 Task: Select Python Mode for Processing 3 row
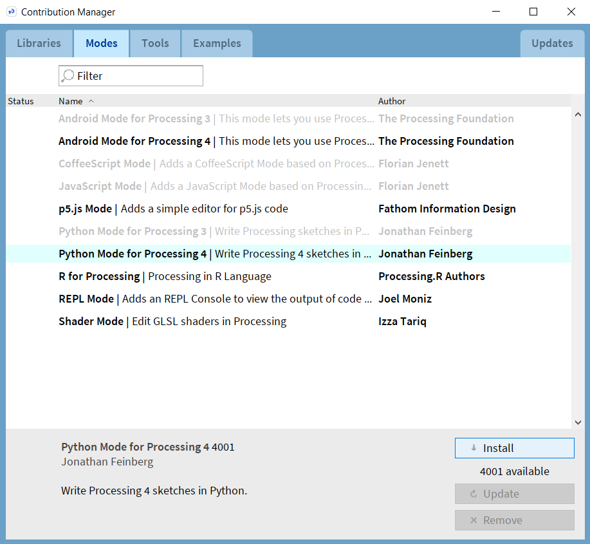[288, 232]
